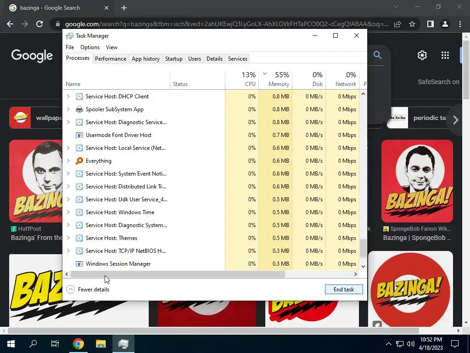
Task: Reload the Chrome page
Action: [39, 24]
